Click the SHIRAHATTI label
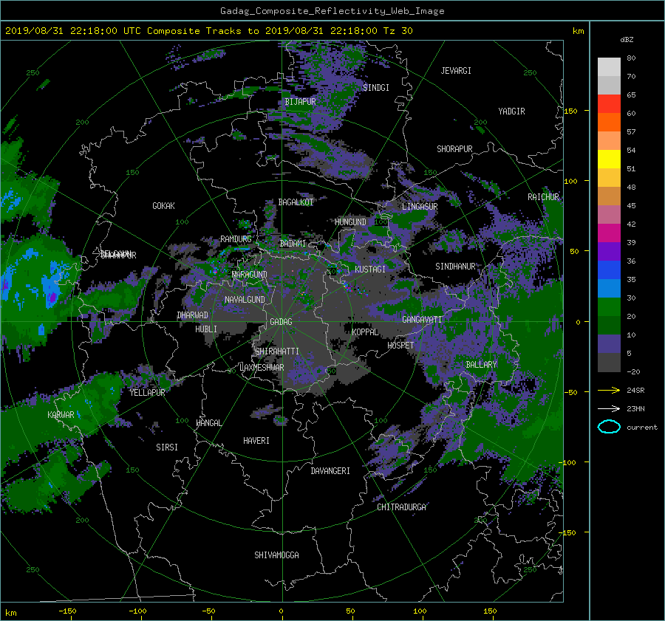Screen dimensions: 665x621 pyautogui.click(x=277, y=351)
